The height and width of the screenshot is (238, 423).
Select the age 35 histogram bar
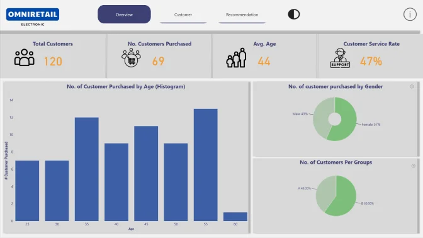(87, 169)
